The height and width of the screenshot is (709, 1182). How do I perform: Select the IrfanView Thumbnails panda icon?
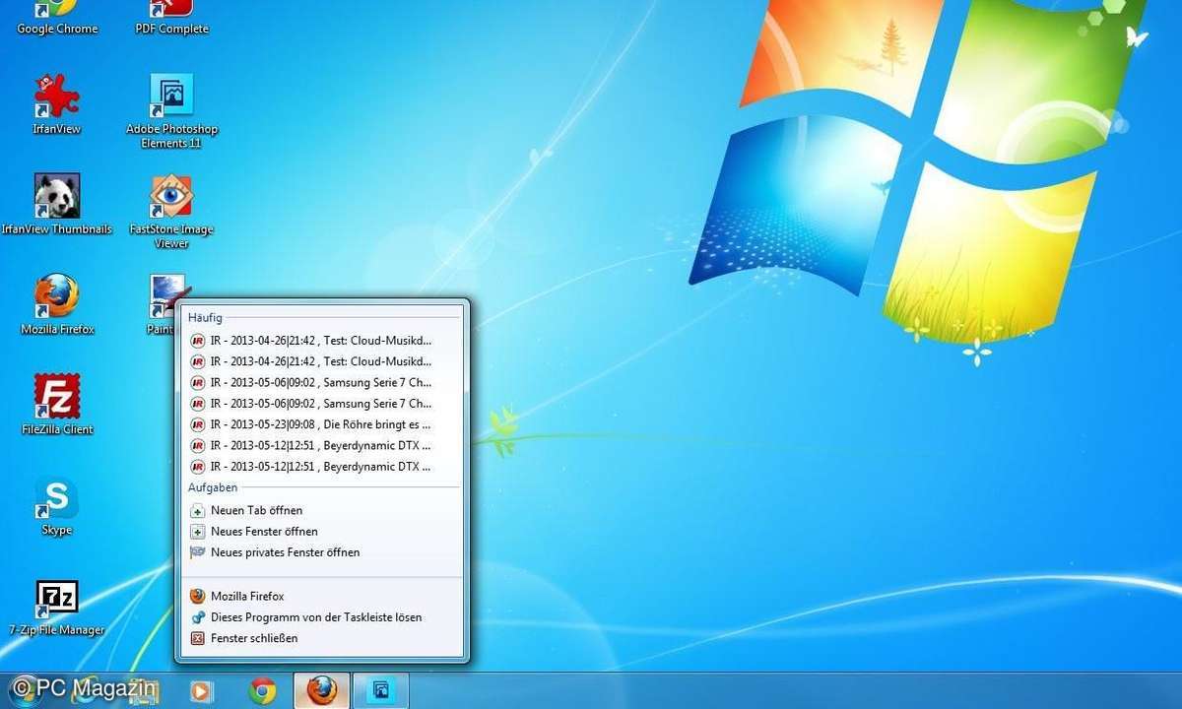tap(57, 204)
